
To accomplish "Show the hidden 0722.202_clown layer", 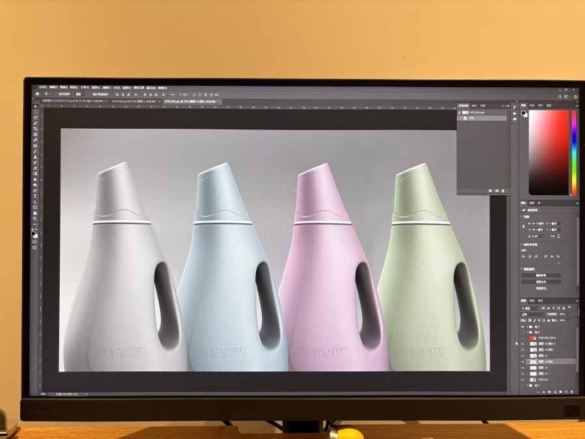I will click(x=523, y=338).
